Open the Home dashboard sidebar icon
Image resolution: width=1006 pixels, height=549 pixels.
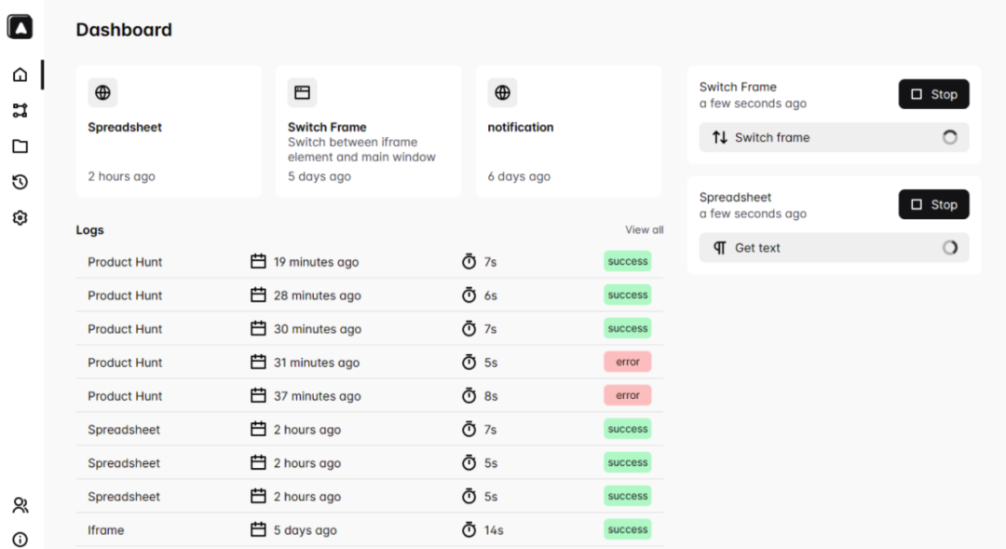(20, 75)
